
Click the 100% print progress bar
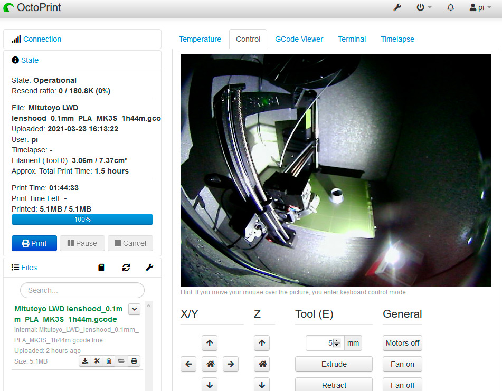(82, 220)
